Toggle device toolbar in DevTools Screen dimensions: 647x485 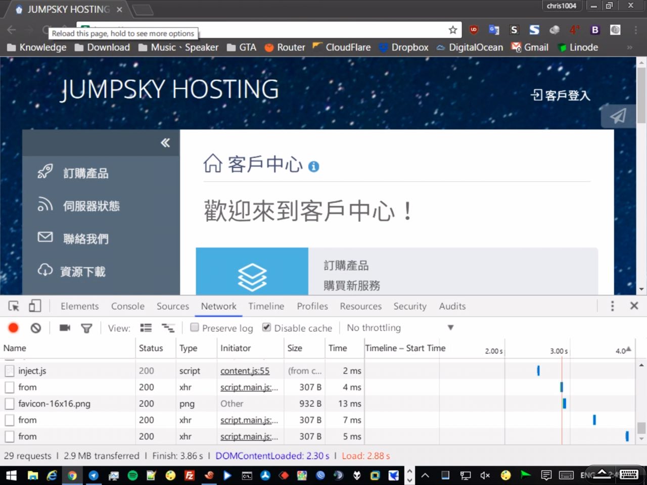coord(35,306)
